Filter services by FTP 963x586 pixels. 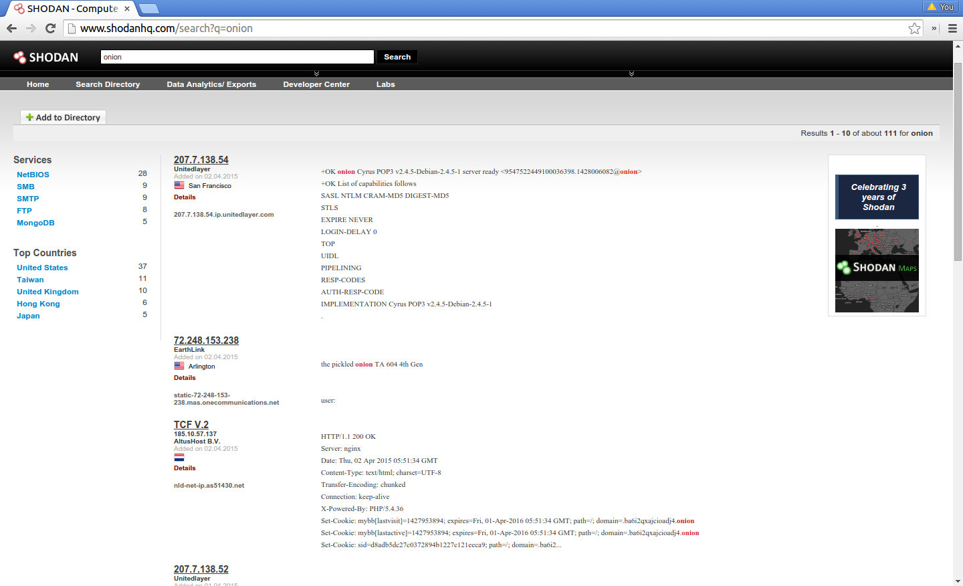tap(24, 211)
